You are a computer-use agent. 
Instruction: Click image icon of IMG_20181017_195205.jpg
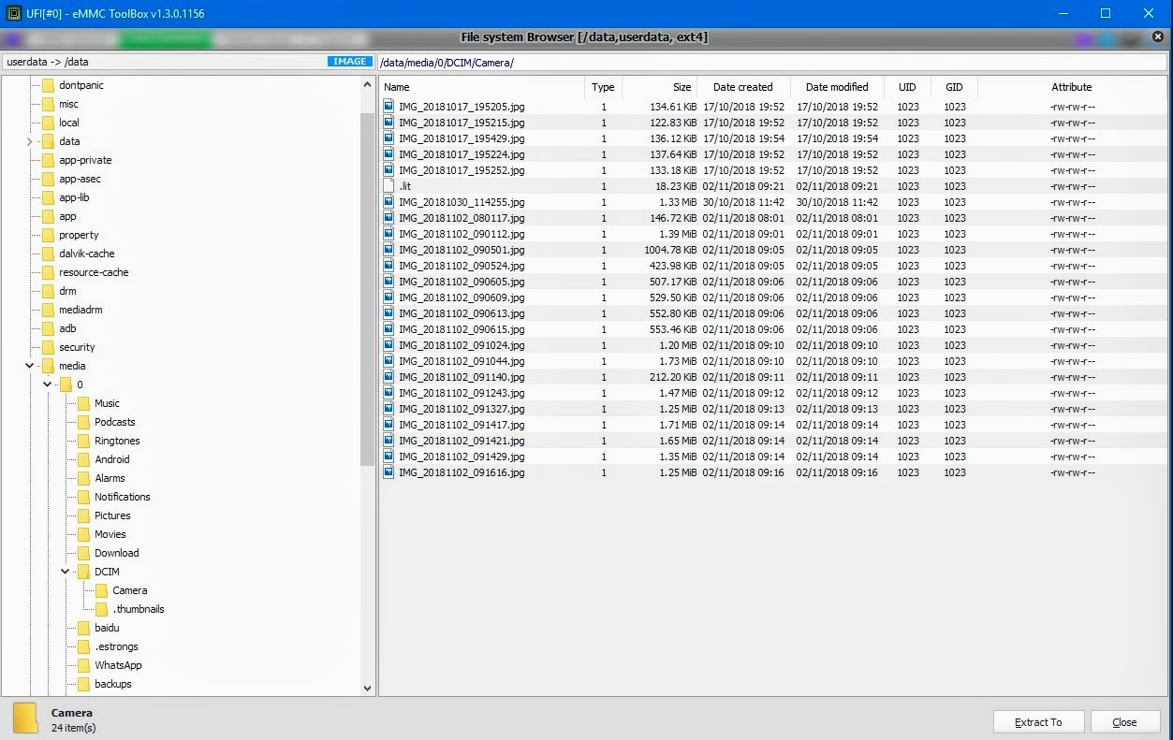pos(389,107)
